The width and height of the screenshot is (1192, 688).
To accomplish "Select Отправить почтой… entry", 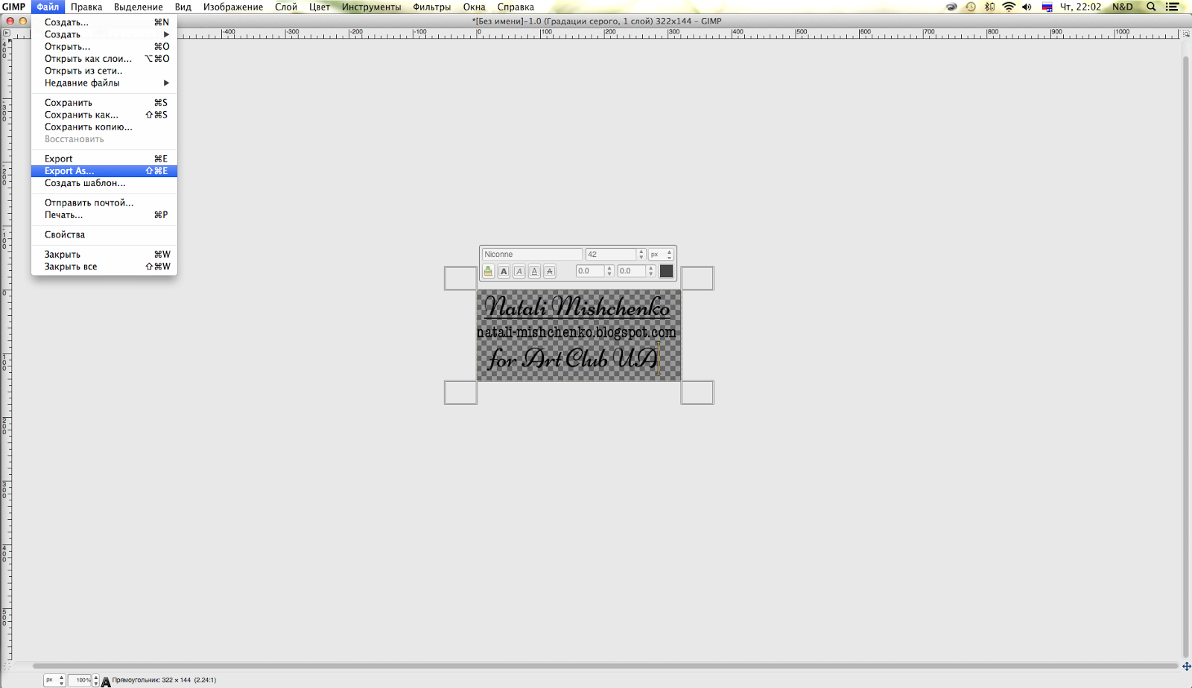I will click(104, 203).
